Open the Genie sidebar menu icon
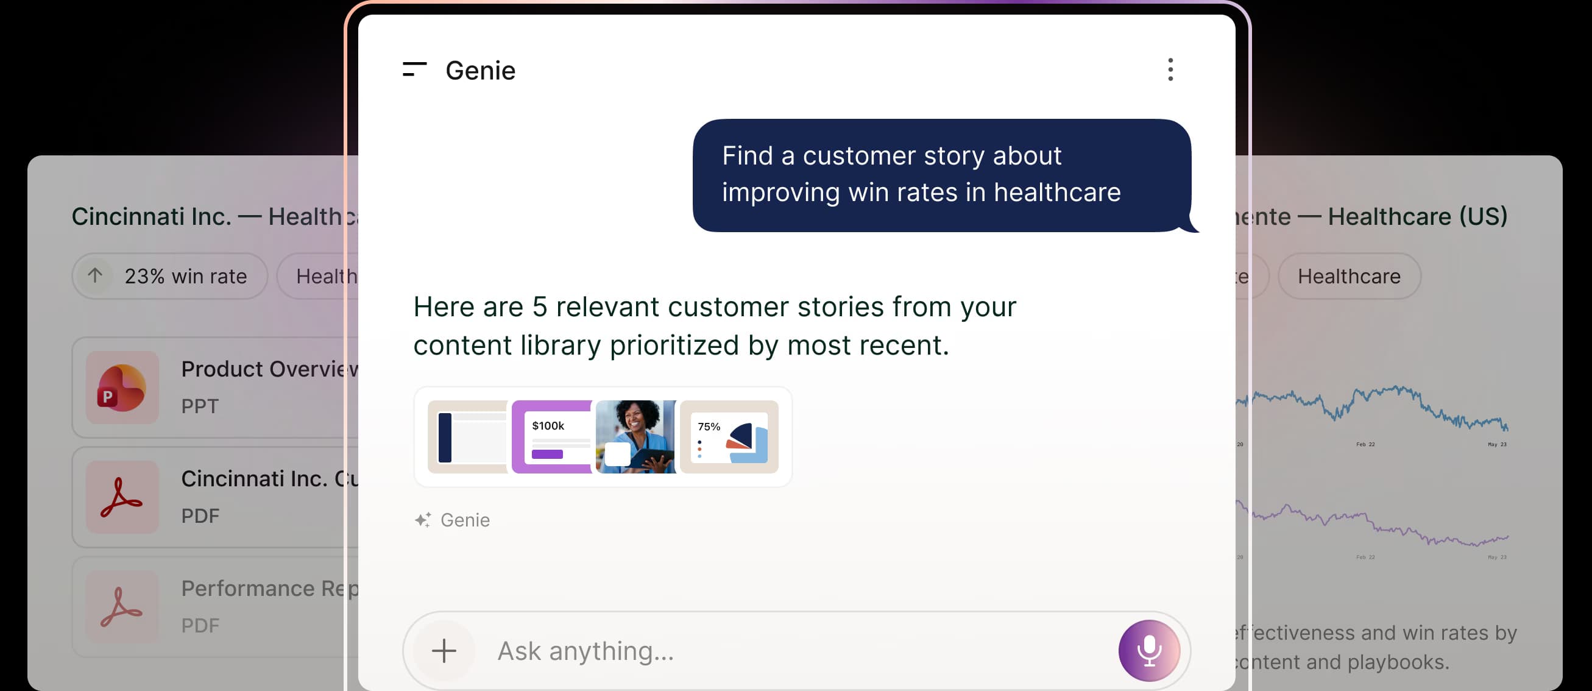This screenshot has width=1592, height=691. point(414,70)
